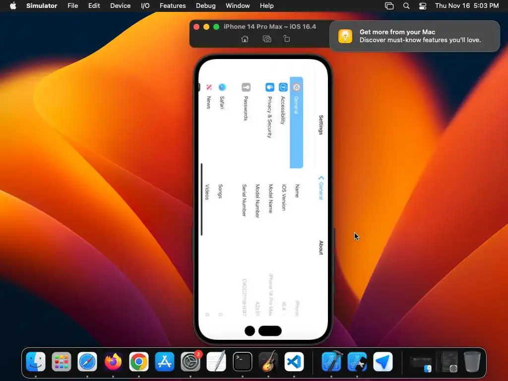508x381 pixels.
Task: Select Privacy & Security label in Settings sidebar
Action: click(269, 117)
